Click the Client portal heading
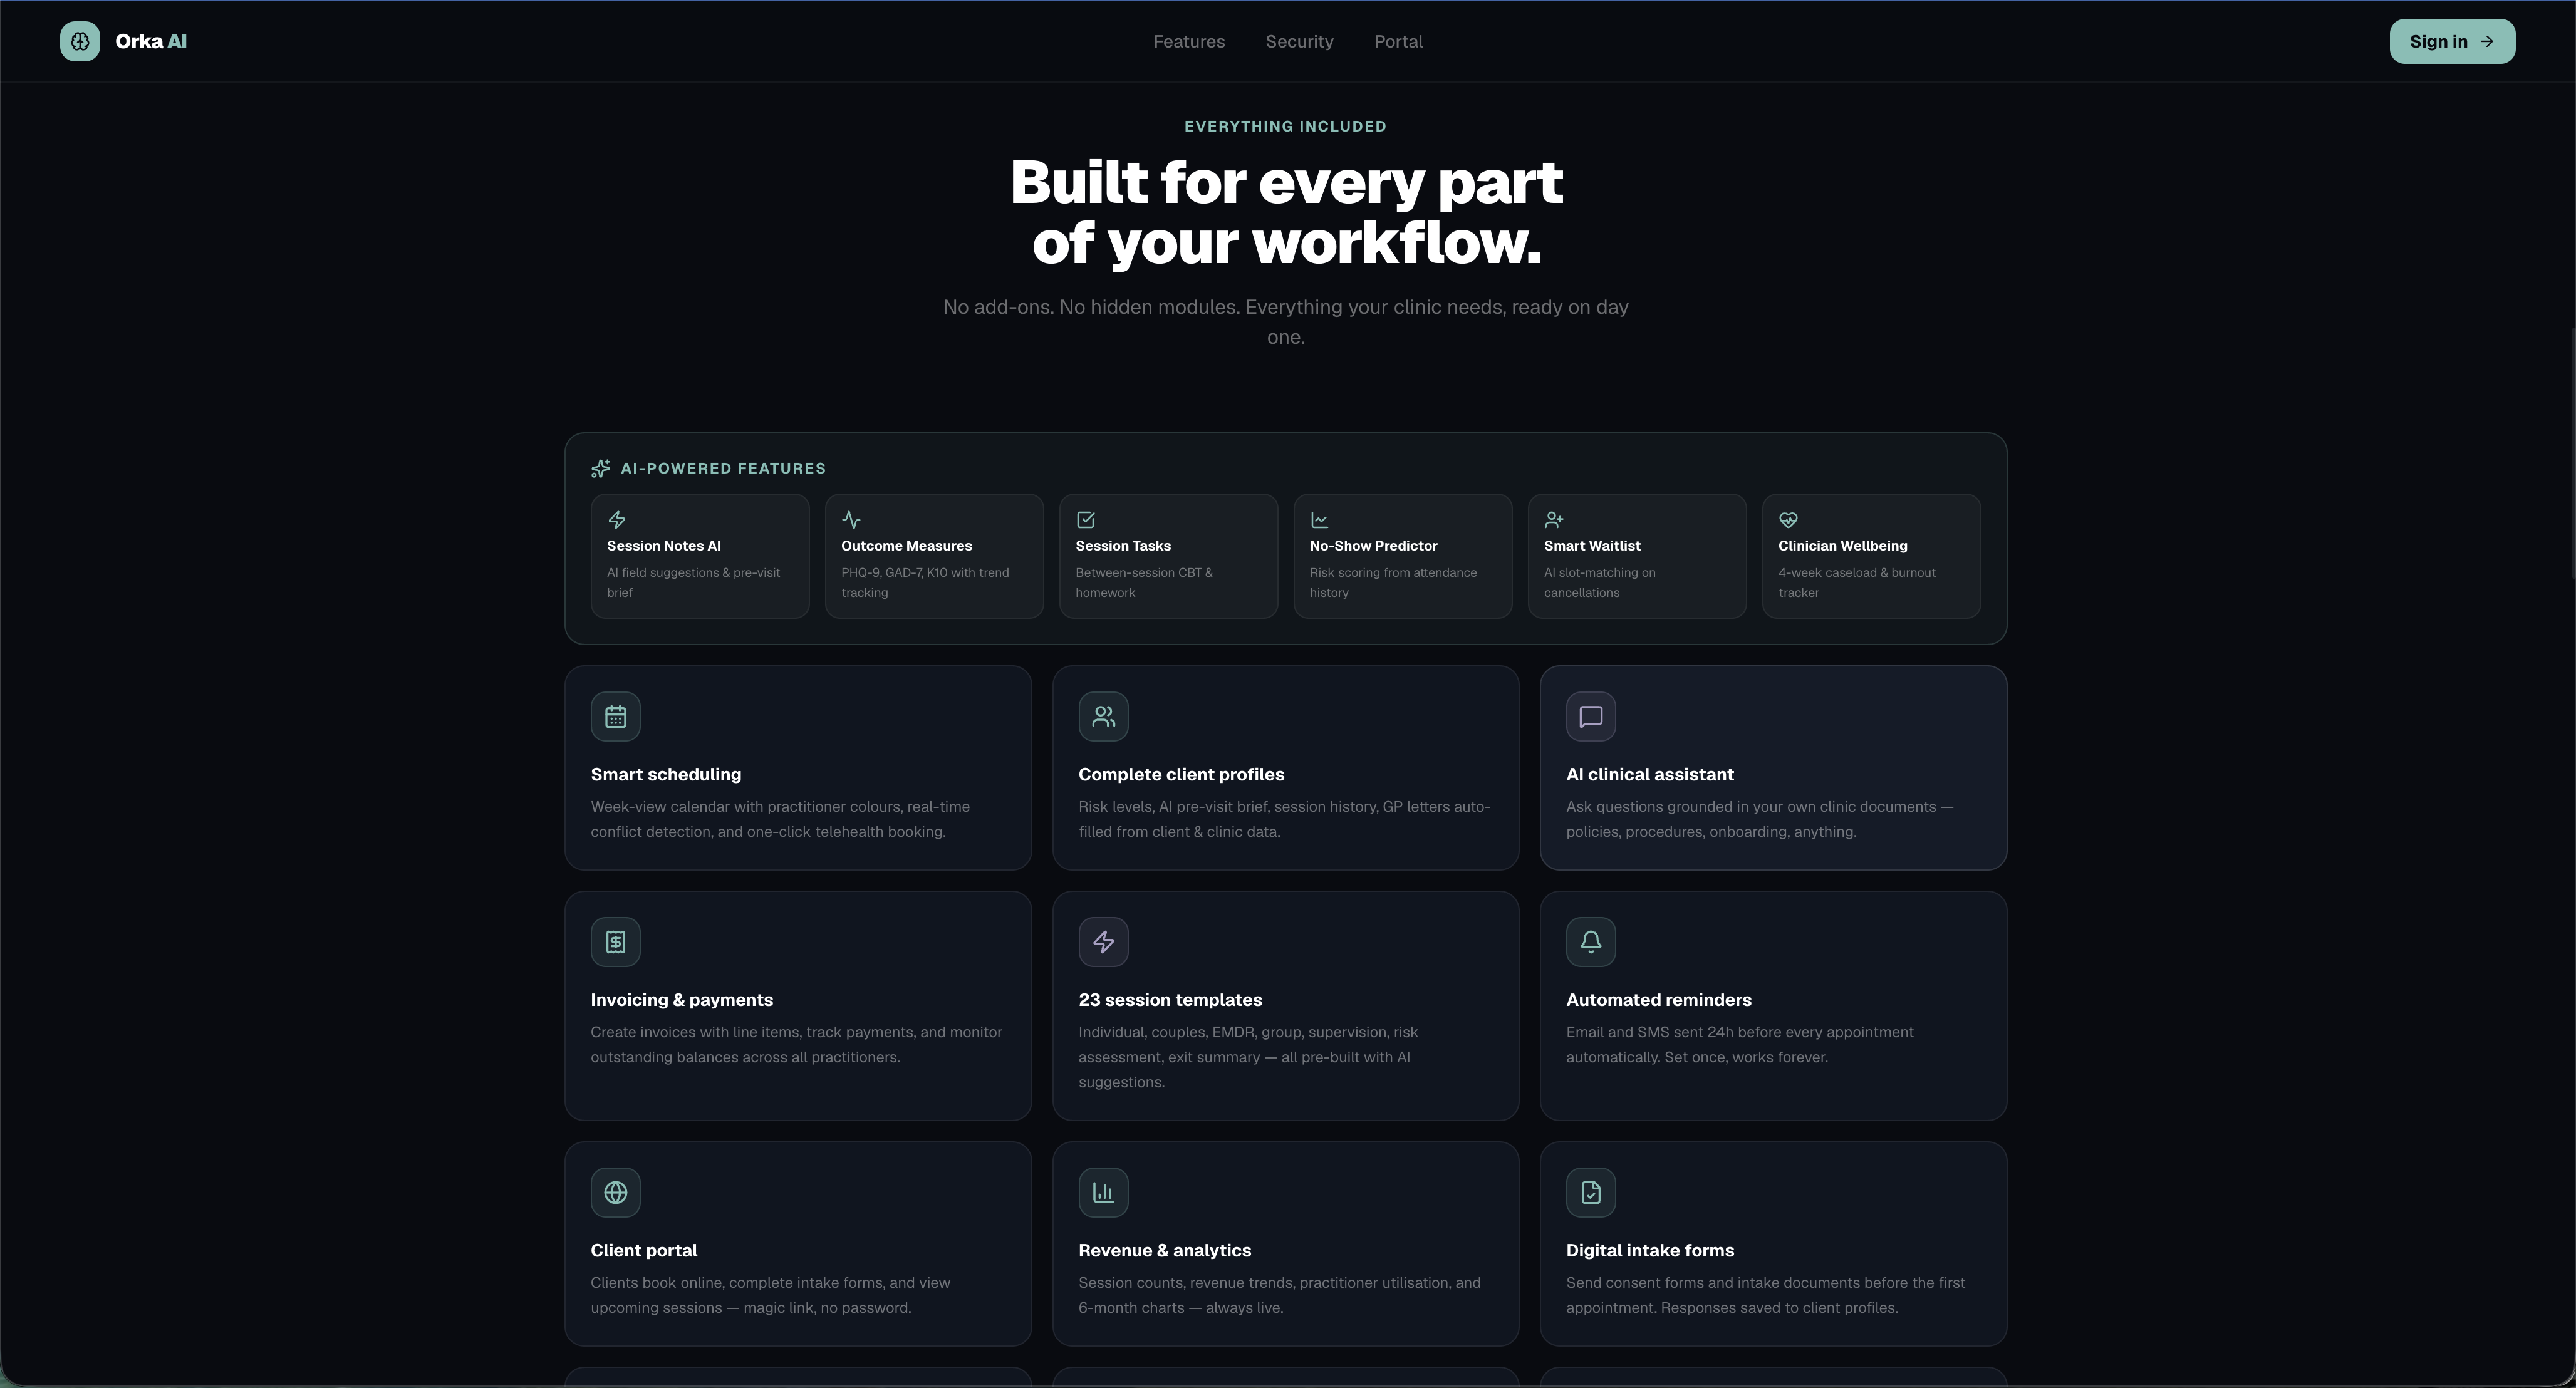Screen dimensions: 2576x1388 tap(644, 1250)
